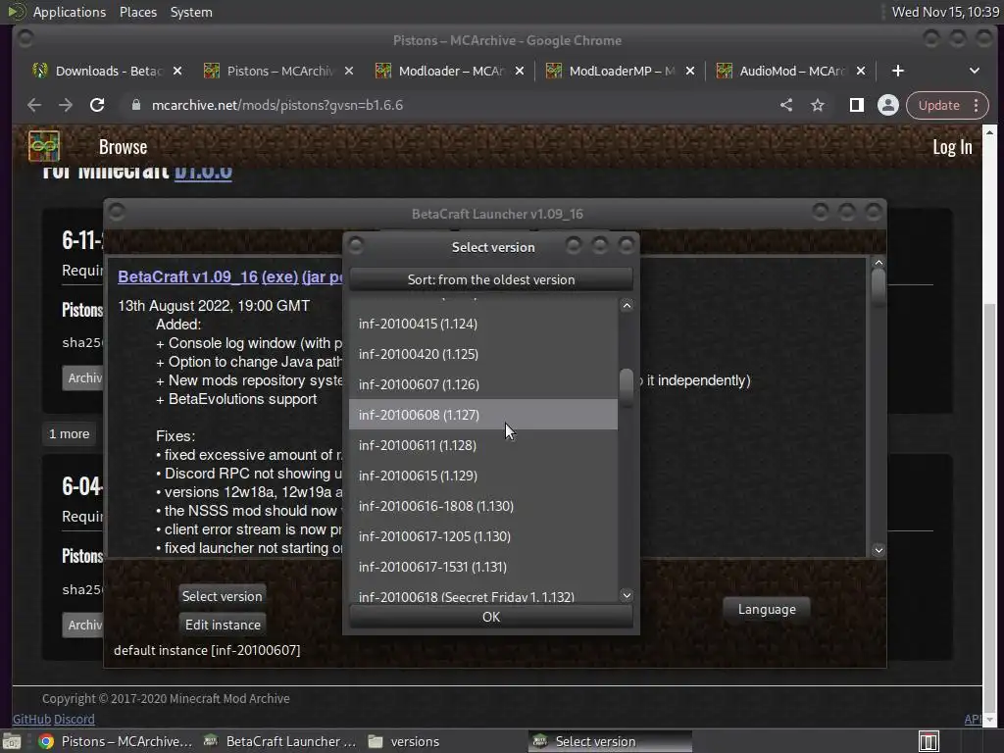Select inf-20100618 Seecret Friday entry
Screen dimensions: 1004x753
pos(482,594)
